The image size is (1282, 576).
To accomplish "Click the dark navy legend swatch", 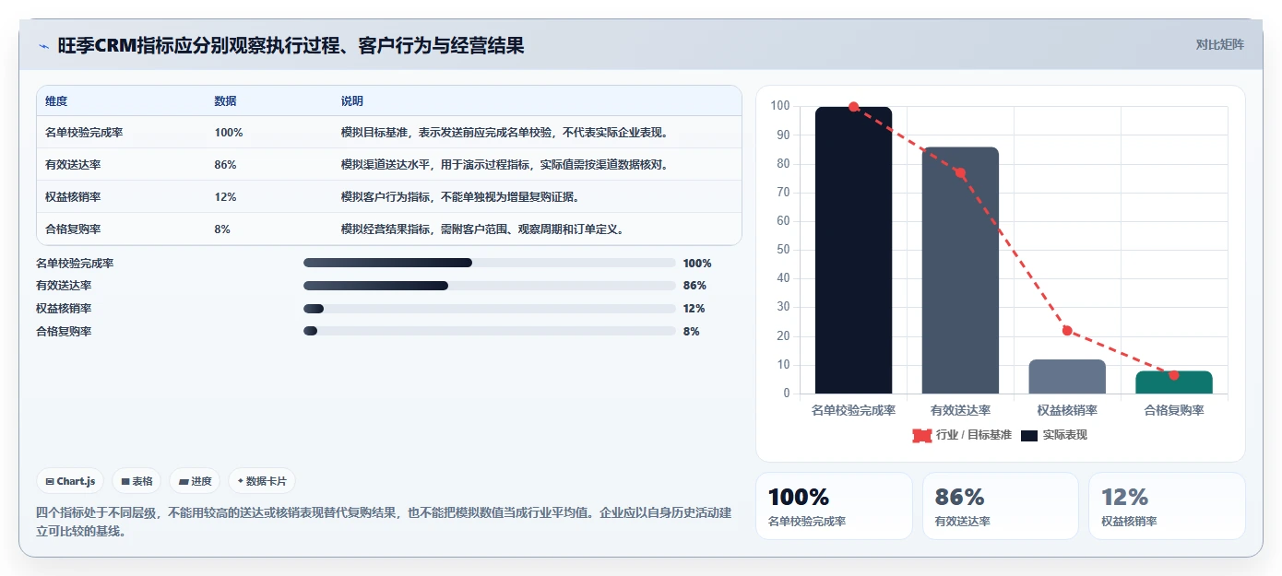I will 1029,435.
